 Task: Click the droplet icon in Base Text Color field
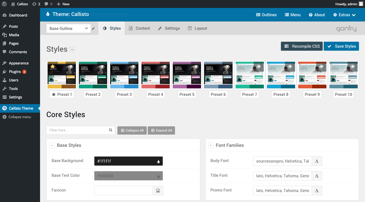[x=158, y=176]
